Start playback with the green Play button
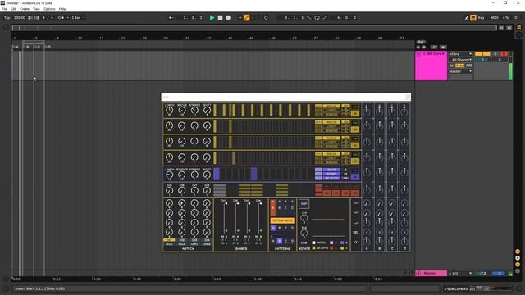525x295 pixels. point(212,18)
